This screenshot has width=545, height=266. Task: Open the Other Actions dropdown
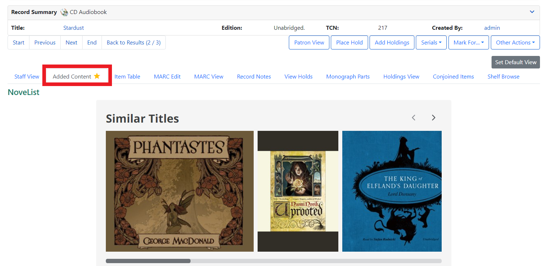(x=515, y=42)
